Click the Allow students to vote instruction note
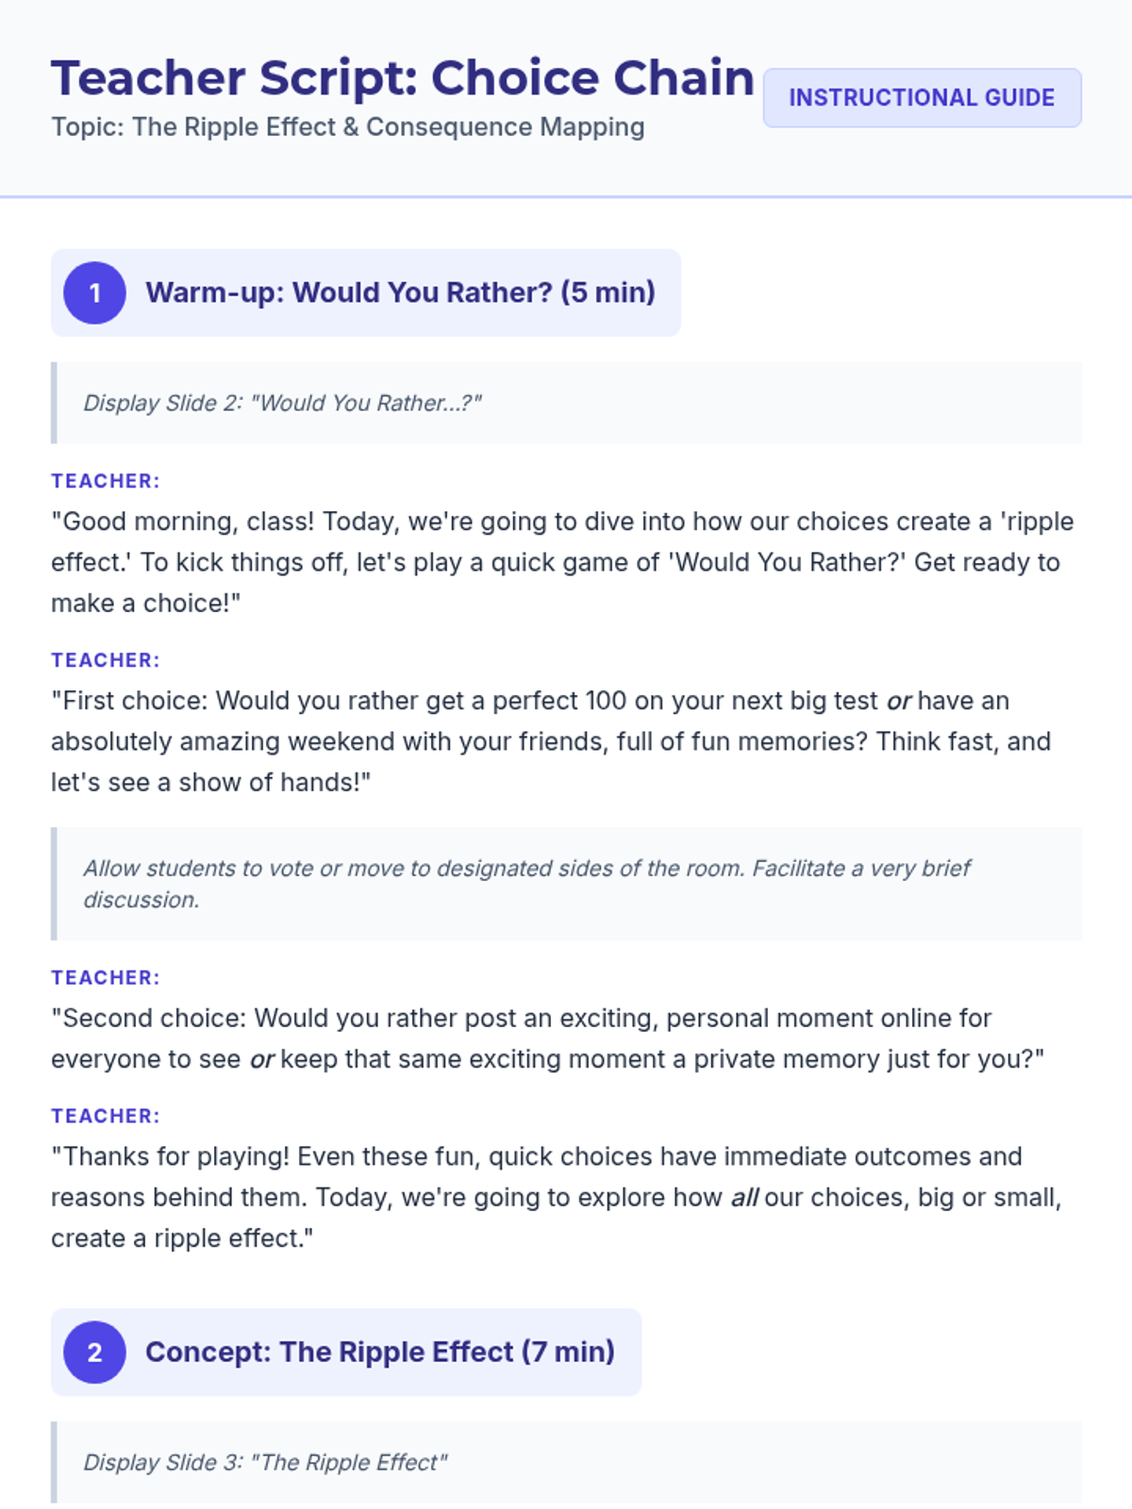Viewport: 1132px width, 1509px height. pyautogui.click(x=566, y=884)
